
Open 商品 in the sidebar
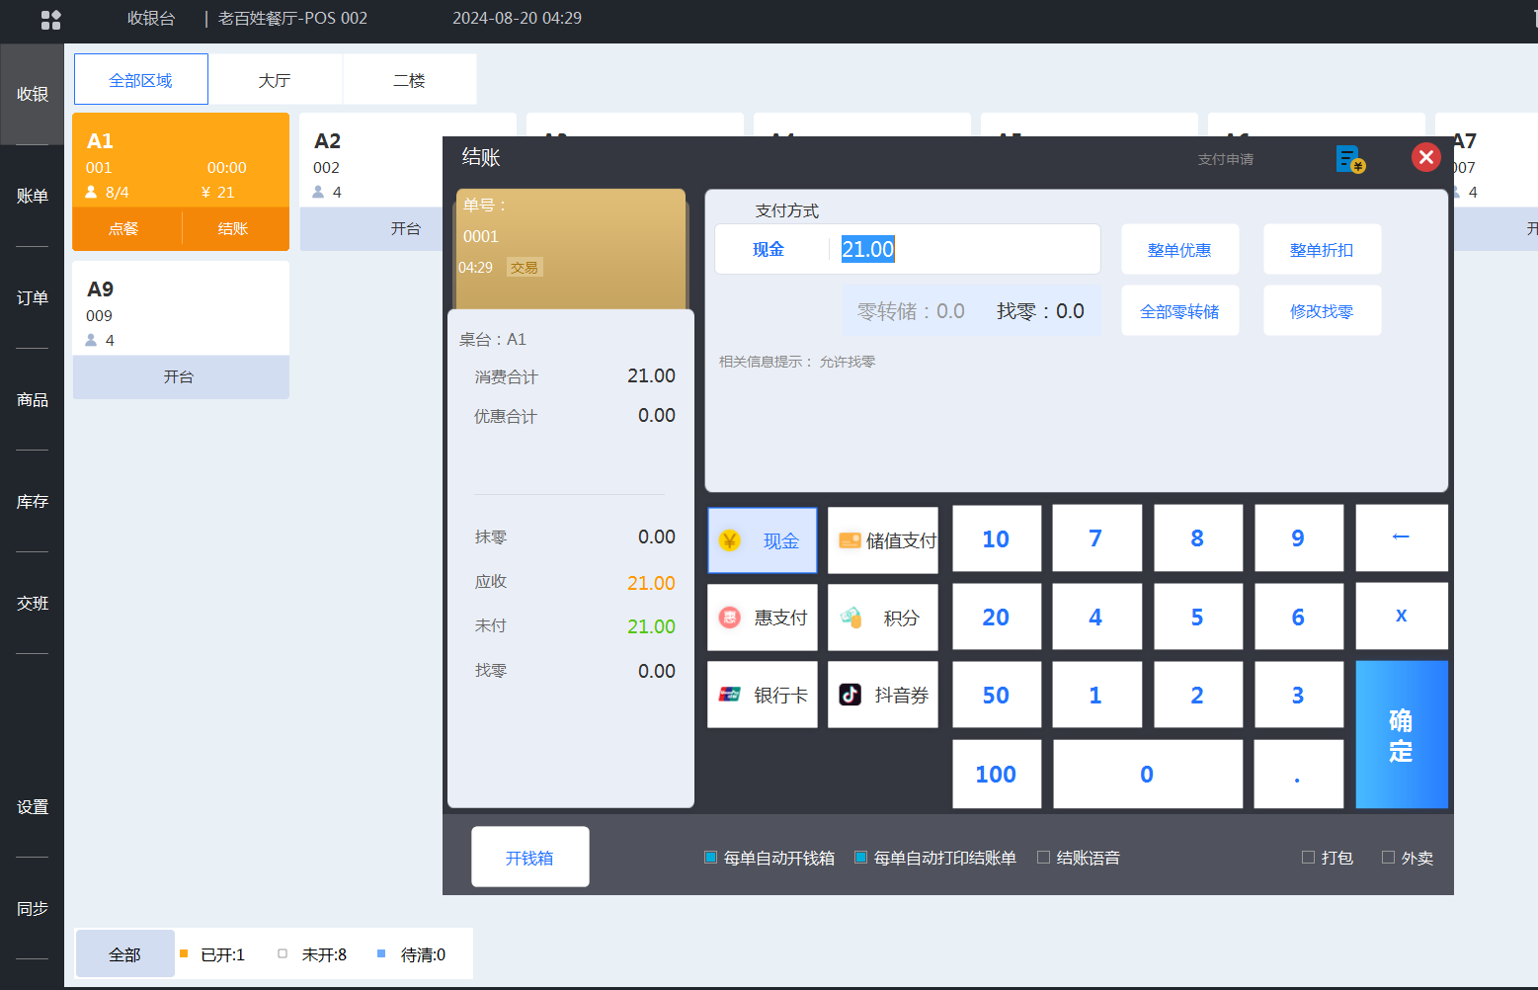pyautogui.click(x=33, y=399)
